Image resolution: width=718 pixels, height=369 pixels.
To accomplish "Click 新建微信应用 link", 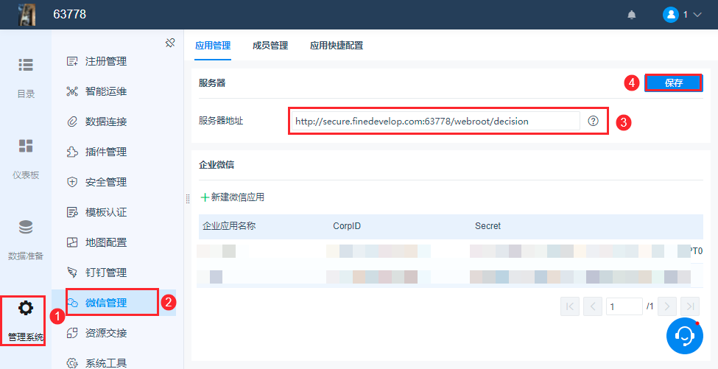I will tap(238, 197).
